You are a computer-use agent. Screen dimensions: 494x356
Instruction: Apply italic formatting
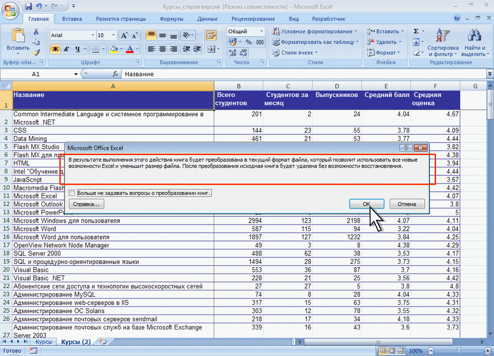(x=67, y=49)
